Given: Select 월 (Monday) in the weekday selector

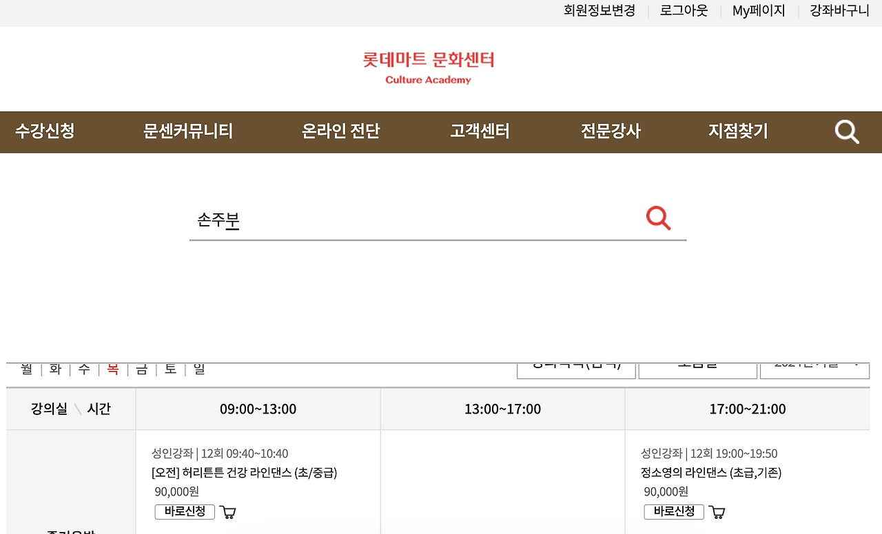Looking at the screenshot, I should coord(27,370).
